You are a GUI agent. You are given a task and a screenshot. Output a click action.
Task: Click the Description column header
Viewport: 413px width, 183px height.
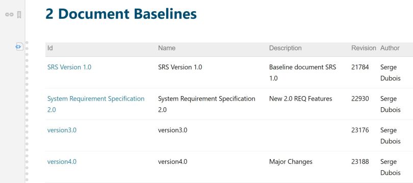coord(285,48)
